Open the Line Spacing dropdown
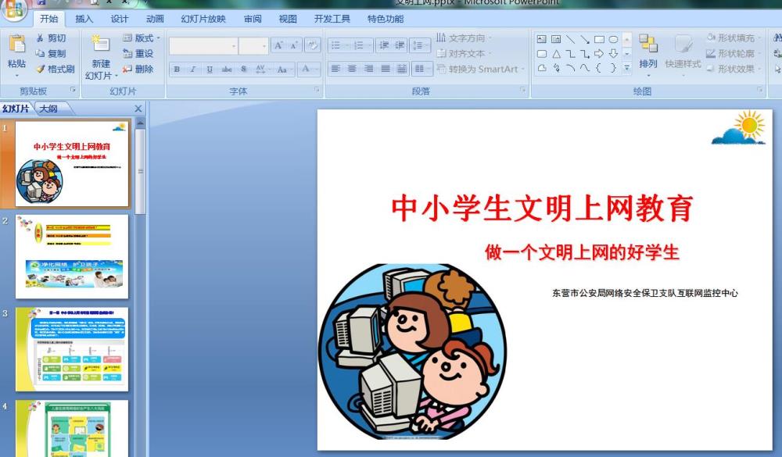Image resolution: width=782 pixels, height=457 pixels. pos(419,45)
